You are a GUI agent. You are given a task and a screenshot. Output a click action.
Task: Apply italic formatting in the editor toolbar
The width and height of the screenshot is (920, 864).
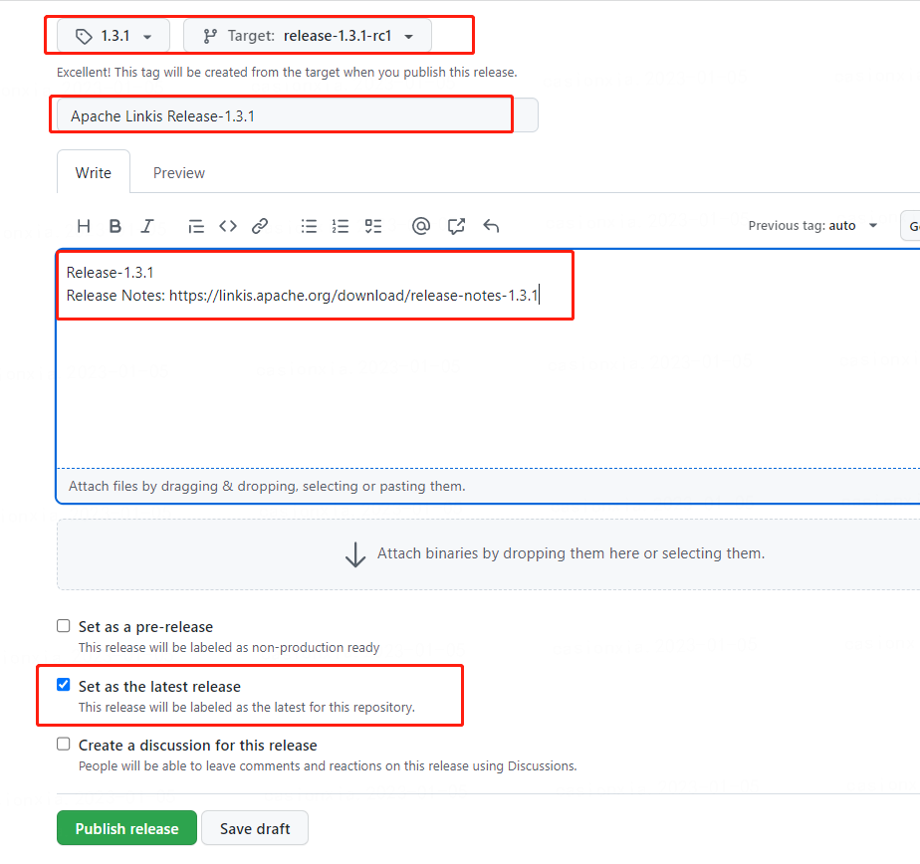(x=147, y=226)
